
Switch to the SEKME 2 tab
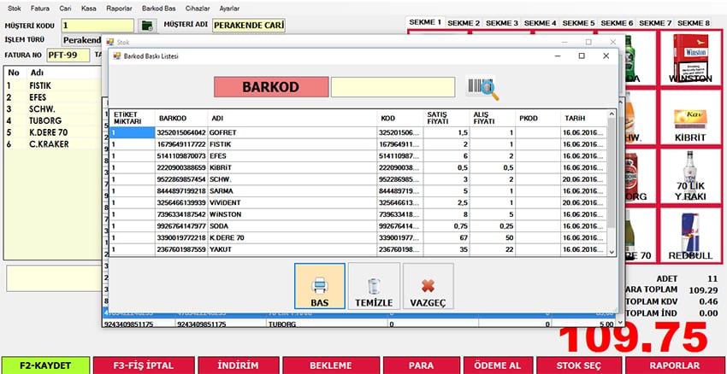(x=464, y=23)
